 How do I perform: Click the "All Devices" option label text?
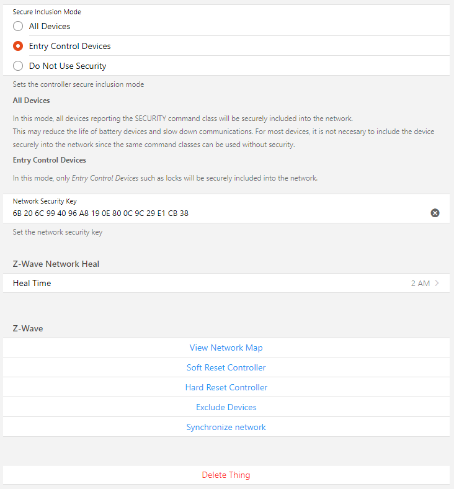coord(50,26)
